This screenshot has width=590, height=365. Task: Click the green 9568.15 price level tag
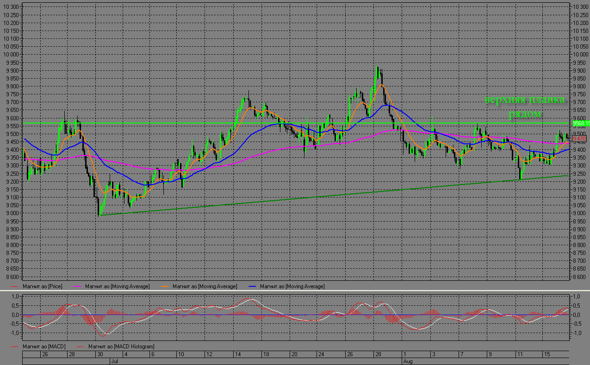click(x=581, y=124)
